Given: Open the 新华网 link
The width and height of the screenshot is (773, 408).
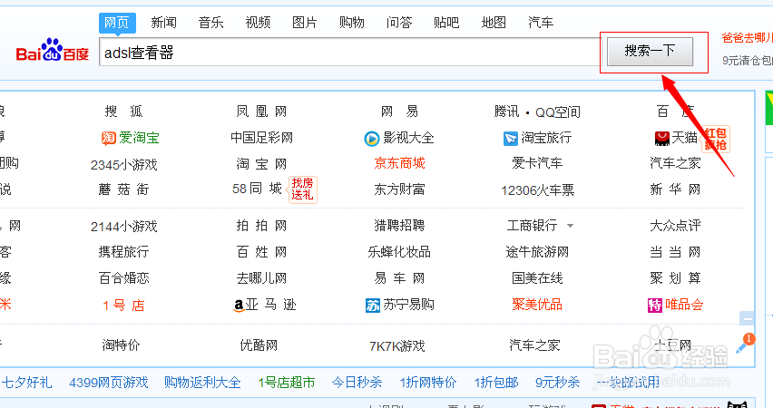Looking at the screenshot, I should tap(675, 189).
